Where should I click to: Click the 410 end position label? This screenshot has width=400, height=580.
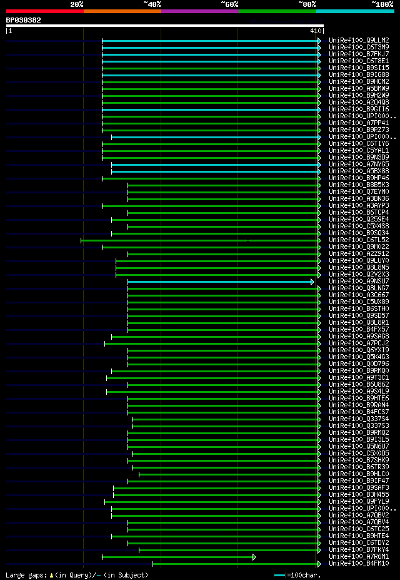316,31
